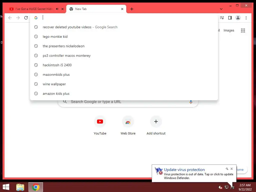Open a new tab with plus button
This screenshot has width=256, height=192.
(132, 9)
